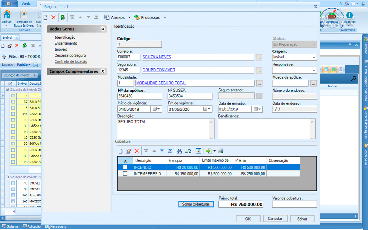Add new coverage record in Cobertura toolbar
The image size is (368, 230).
point(121,151)
